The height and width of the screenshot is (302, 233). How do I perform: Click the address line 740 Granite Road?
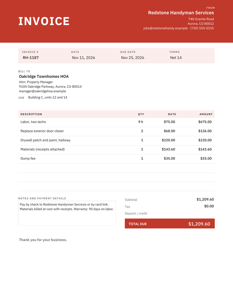pyautogui.click(x=201, y=19)
